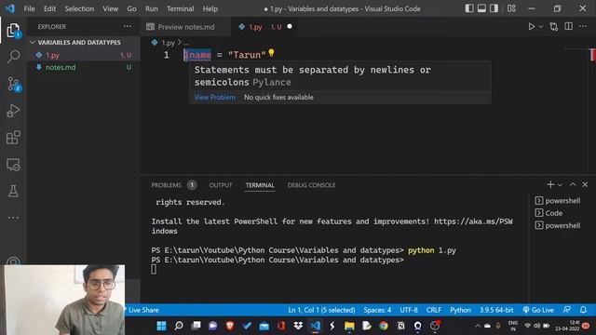Open the Customize Layout control
Screen dimensions: 596x335
click(511, 8)
